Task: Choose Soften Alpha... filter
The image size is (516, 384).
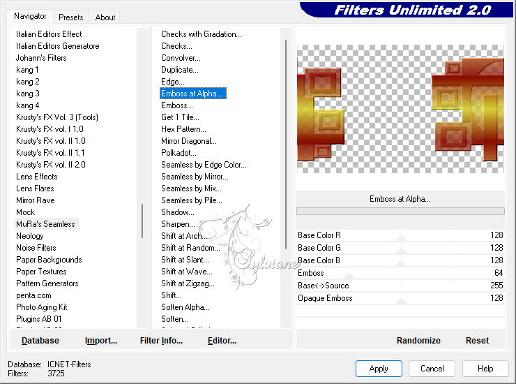Action: click(185, 307)
